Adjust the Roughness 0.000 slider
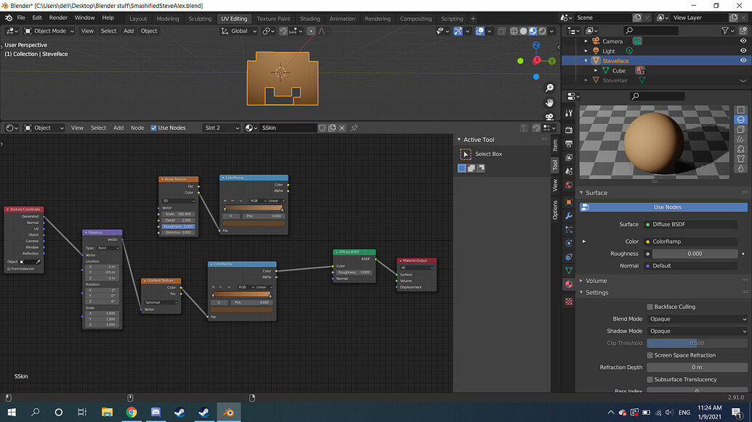Image resolution: width=752 pixels, height=422 pixels. (695, 254)
